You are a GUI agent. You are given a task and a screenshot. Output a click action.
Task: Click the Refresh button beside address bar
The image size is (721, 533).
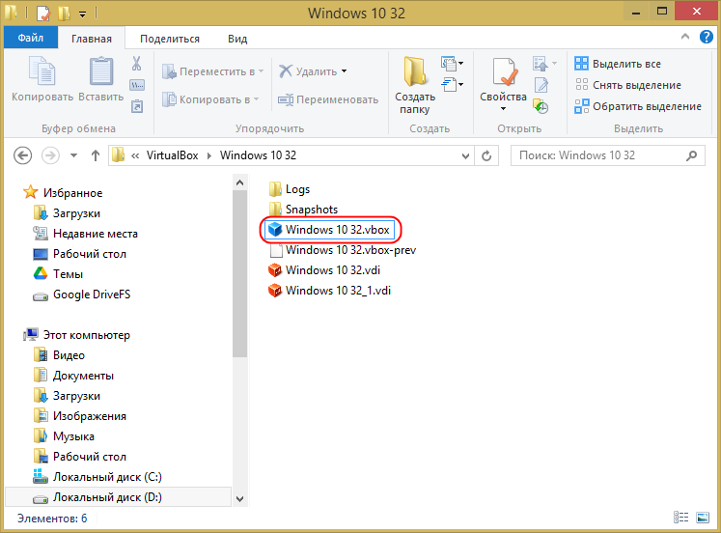coord(486,155)
